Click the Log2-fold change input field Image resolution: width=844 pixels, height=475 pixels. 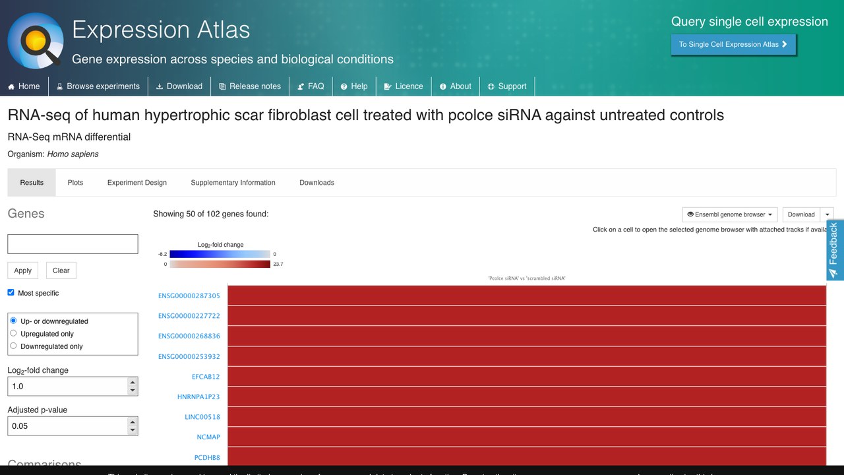coord(68,386)
